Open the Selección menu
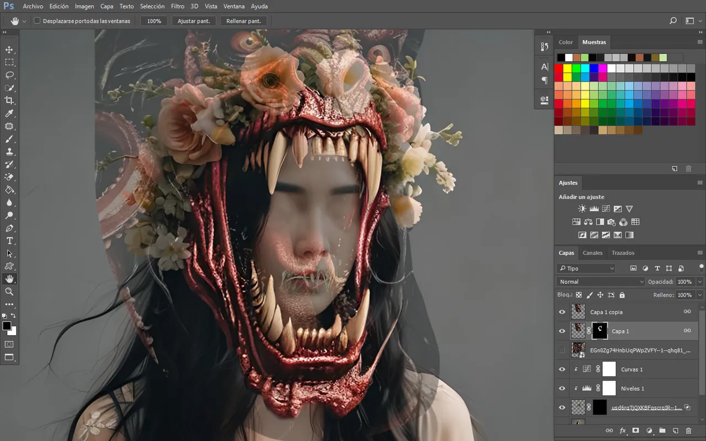 pyautogui.click(x=152, y=6)
